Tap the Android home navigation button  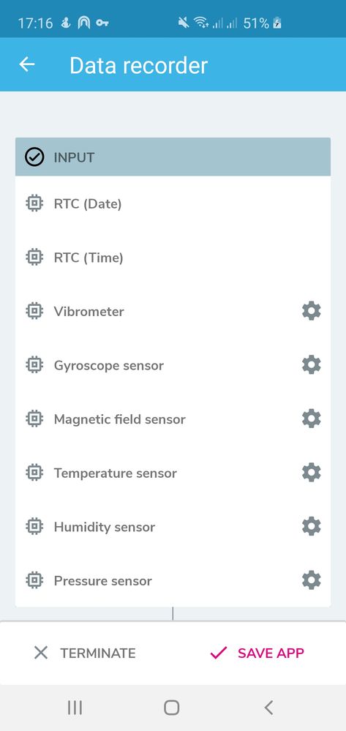tap(172, 708)
